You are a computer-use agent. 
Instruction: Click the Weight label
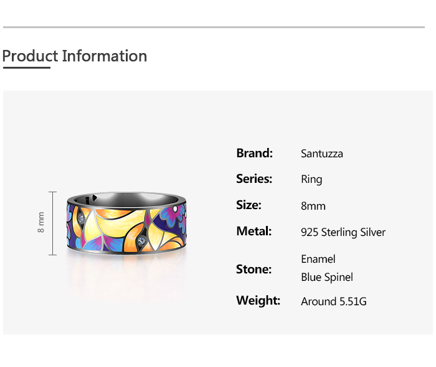[x=258, y=301]
